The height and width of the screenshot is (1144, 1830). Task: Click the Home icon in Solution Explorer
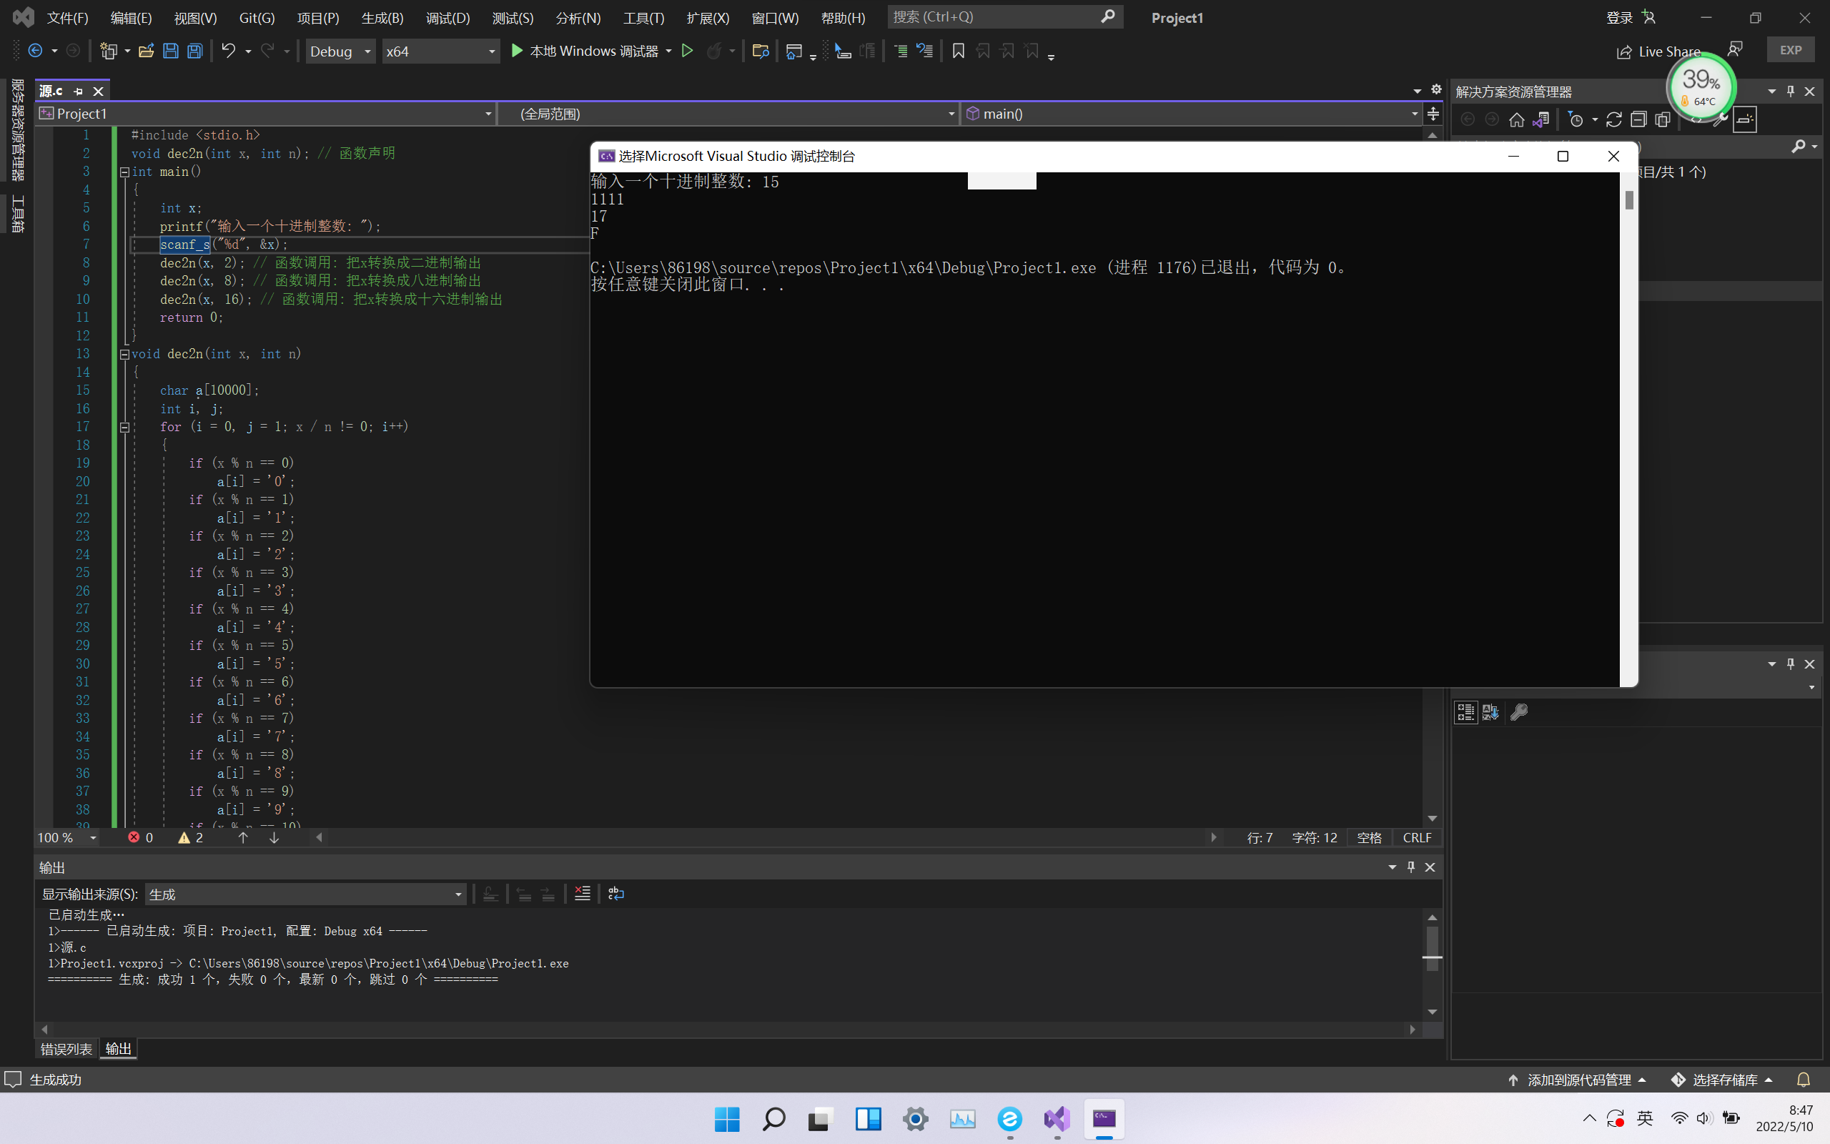click(x=1516, y=119)
